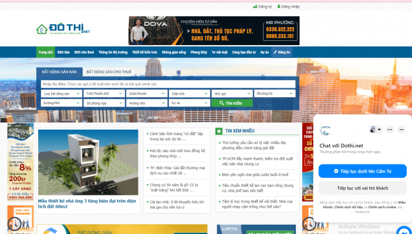The image size is (412, 234).
Task: Click the green star Tin xem nhiều icon
Action: tap(219, 131)
